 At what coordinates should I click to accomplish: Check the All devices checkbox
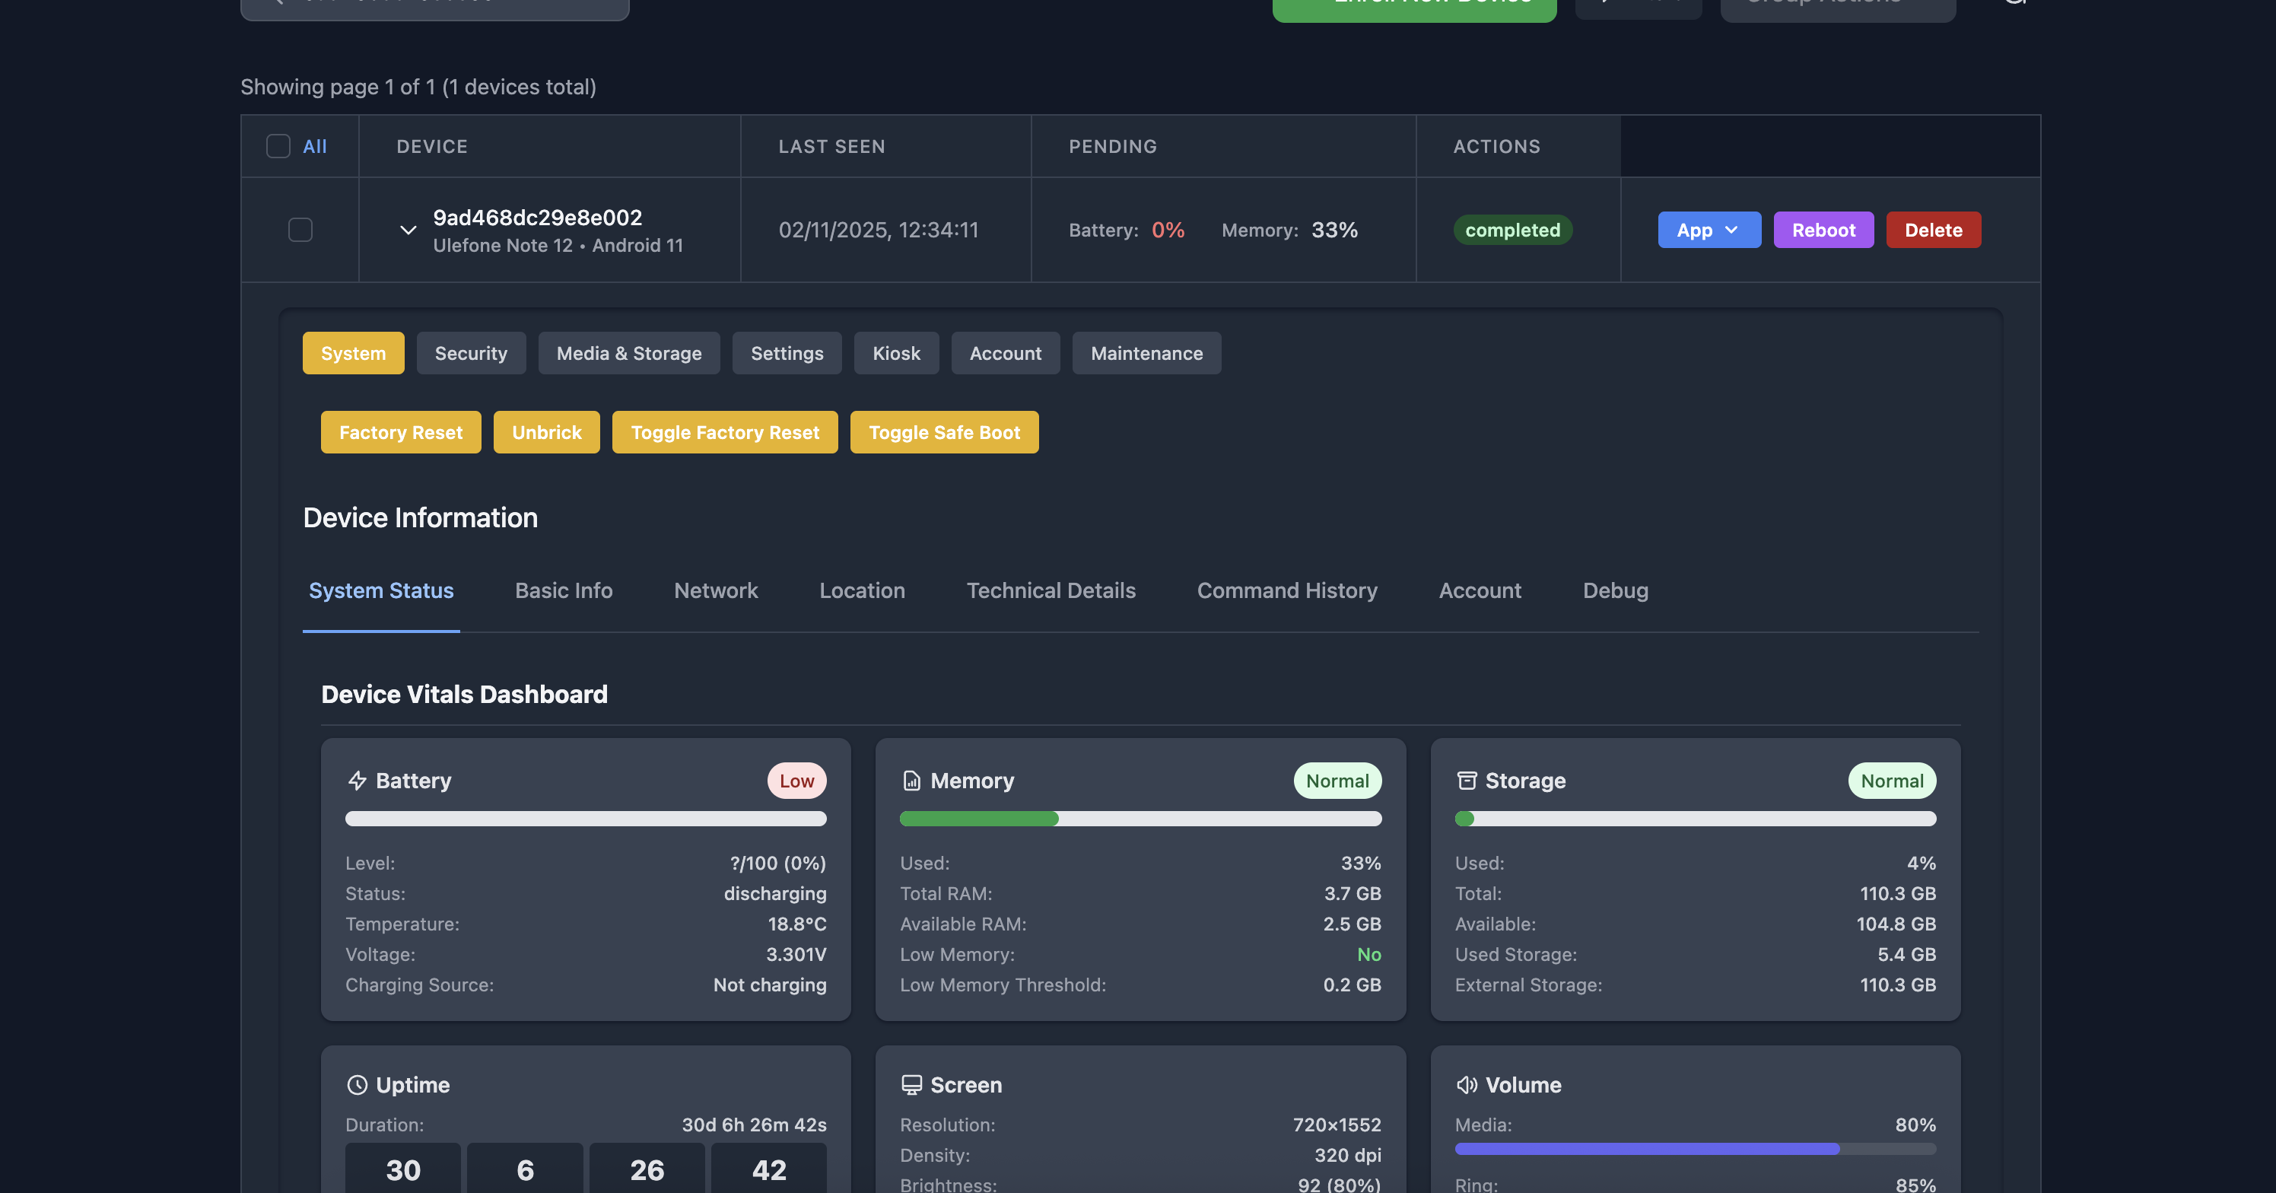(278, 146)
